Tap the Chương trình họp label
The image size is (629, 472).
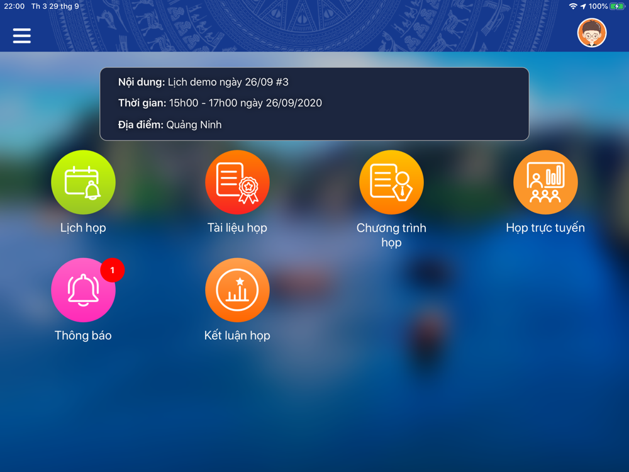pos(391,235)
